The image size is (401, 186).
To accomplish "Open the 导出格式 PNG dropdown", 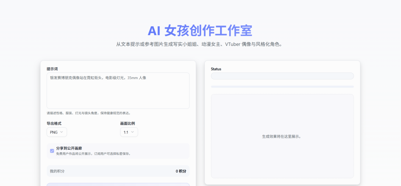I will [57, 132].
